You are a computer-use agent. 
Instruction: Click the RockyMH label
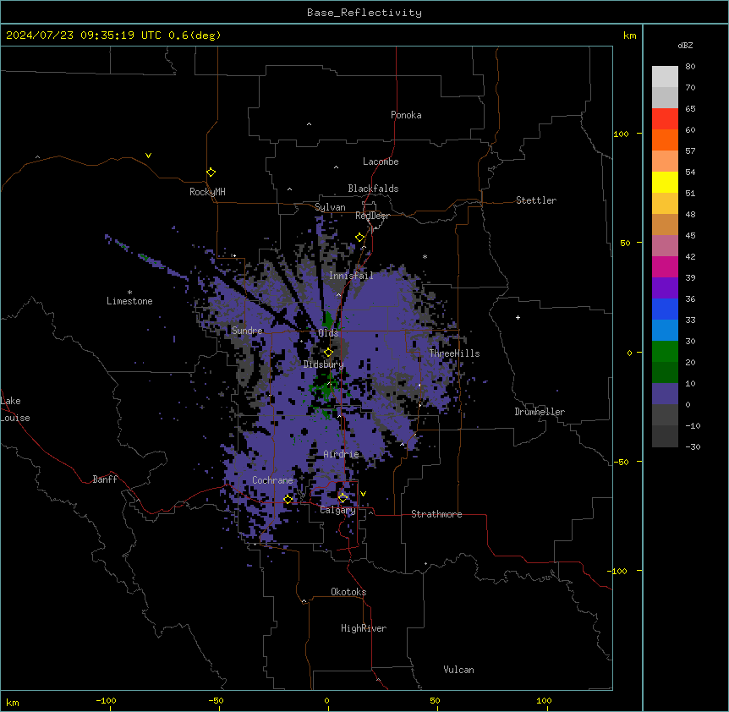pyautogui.click(x=207, y=191)
